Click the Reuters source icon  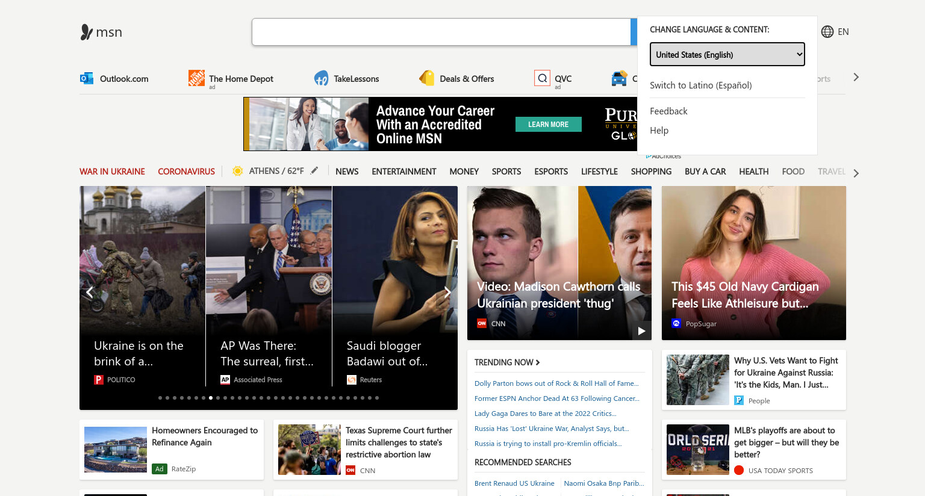(352, 380)
